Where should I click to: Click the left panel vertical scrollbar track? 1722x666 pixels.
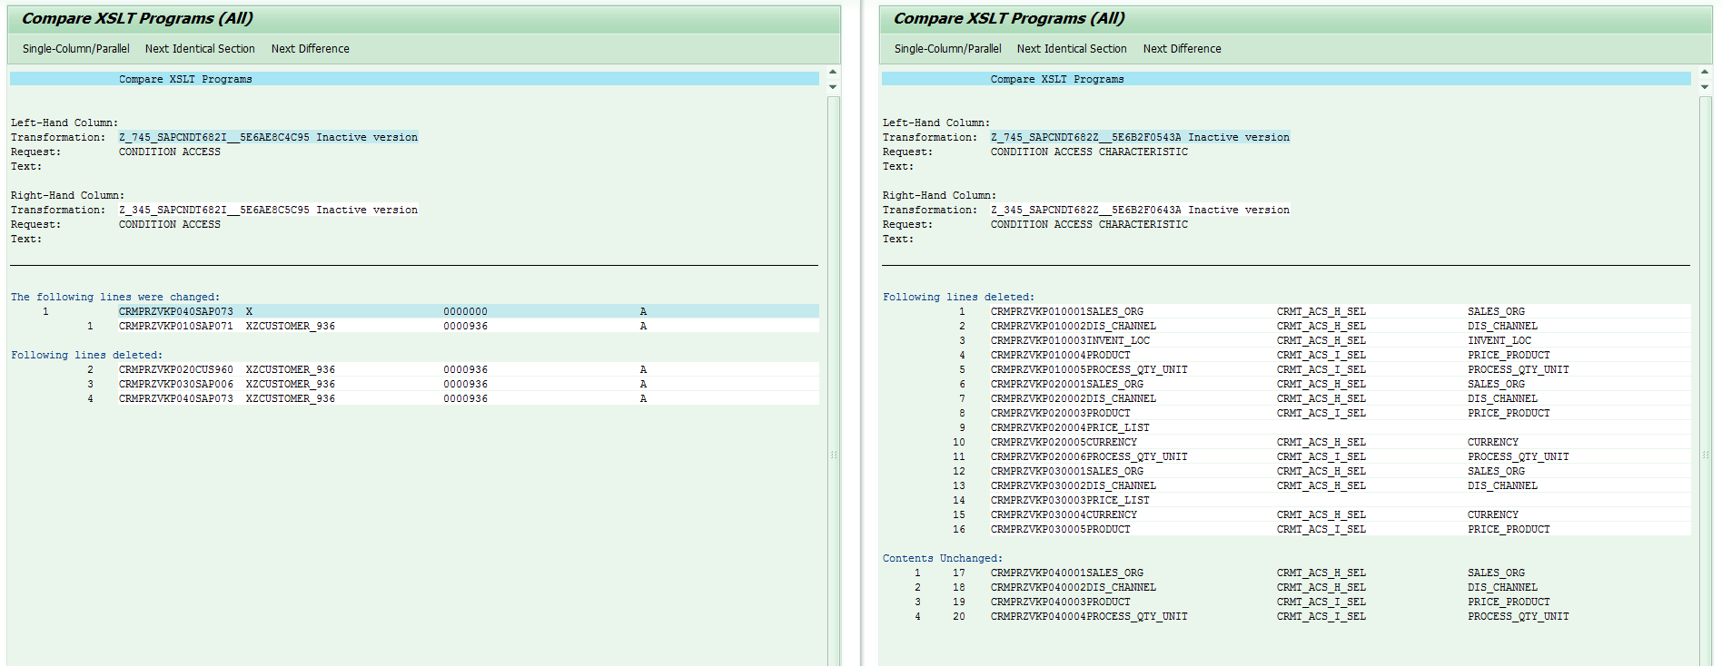coord(833,363)
